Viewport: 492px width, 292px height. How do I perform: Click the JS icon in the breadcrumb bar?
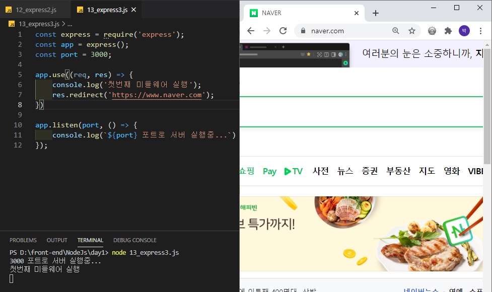(x=12, y=24)
